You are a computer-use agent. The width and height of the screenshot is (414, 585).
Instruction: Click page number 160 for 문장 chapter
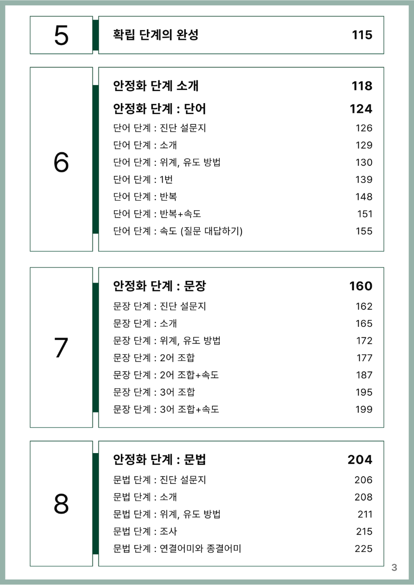coord(361,286)
